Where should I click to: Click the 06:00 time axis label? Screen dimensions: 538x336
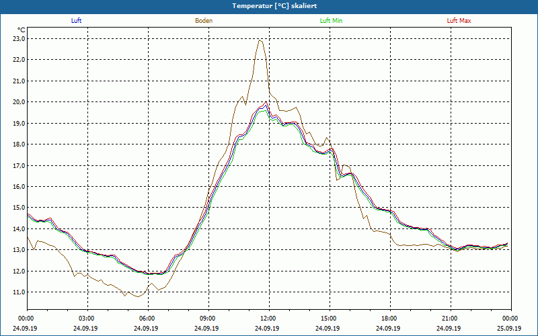tap(148, 319)
